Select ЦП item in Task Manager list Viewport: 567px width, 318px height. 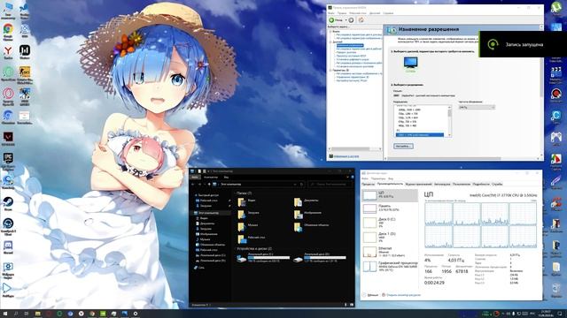[x=390, y=195]
